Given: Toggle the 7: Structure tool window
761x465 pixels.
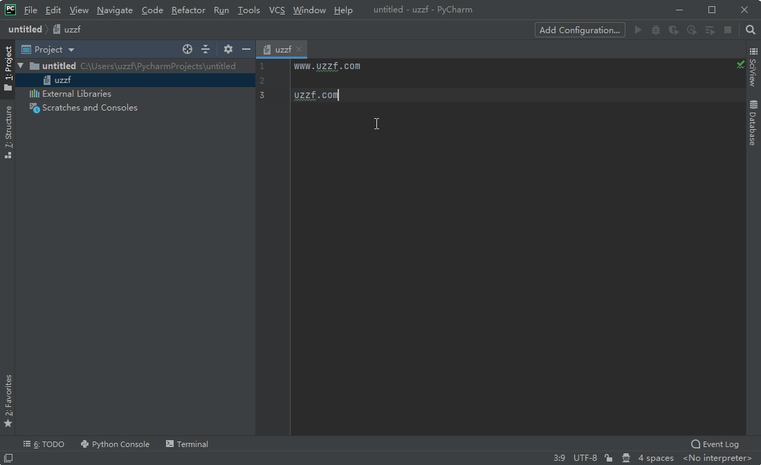Looking at the screenshot, I should [8, 132].
